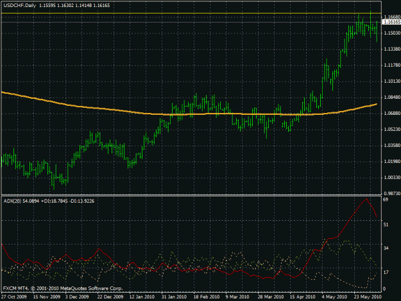Click the 31 Jan 2010 date label

pyautogui.click(x=174, y=297)
